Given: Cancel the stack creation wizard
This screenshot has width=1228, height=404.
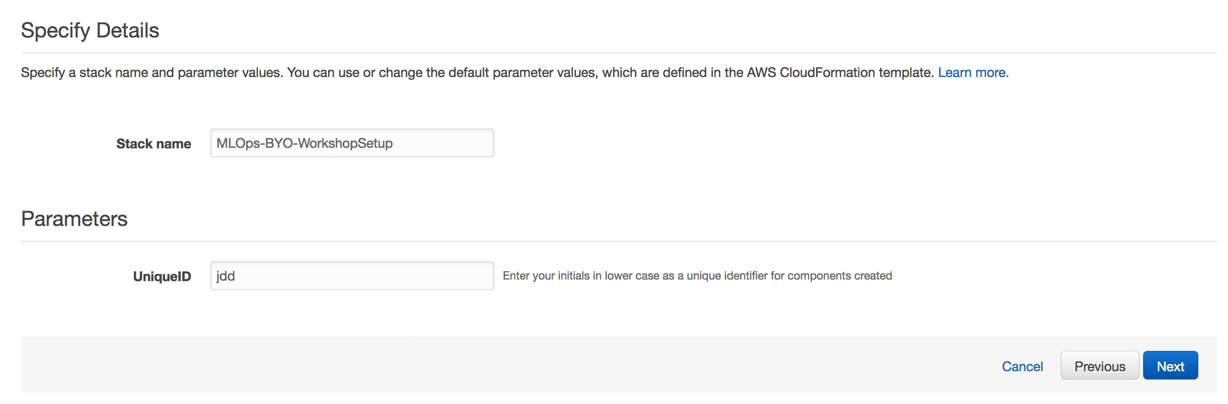Looking at the screenshot, I should [x=1022, y=367].
